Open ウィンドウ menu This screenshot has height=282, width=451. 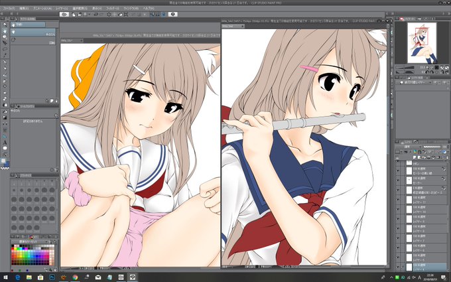(x=131, y=9)
